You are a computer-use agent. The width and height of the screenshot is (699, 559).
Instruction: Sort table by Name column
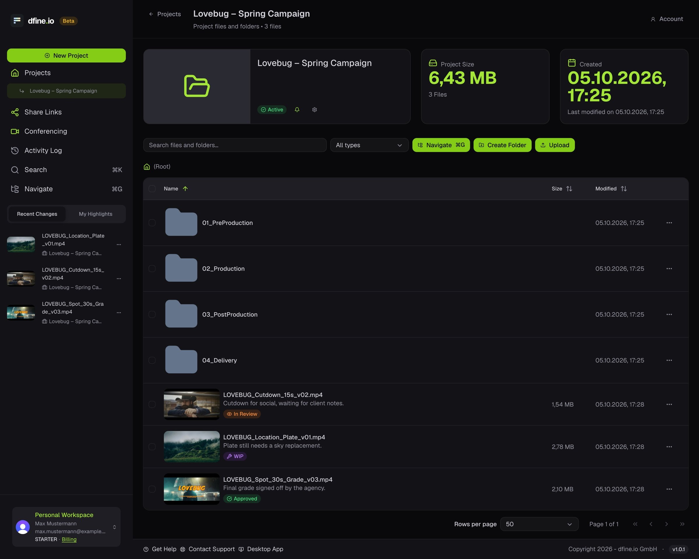(x=176, y=189)
